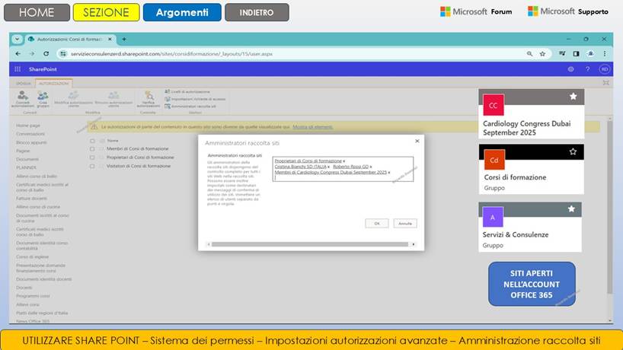Viewport: 623px width, 350px height.
Task: Check Membri di Corsi di formazione checkbox
Action: click(x=92, y=149)
